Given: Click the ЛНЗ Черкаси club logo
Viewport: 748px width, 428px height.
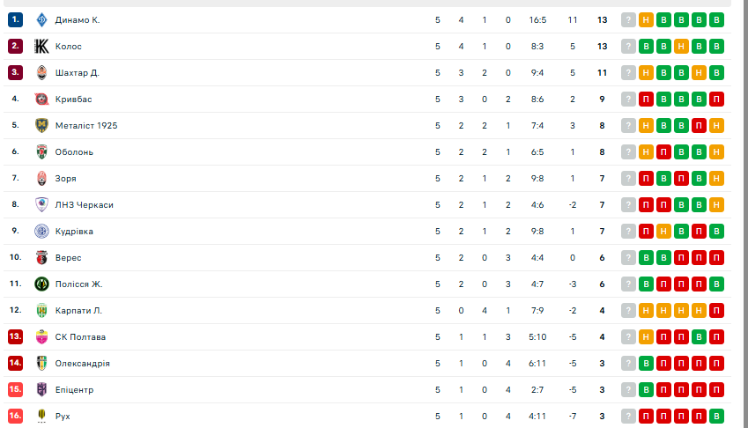Looking at the screenshot, I should pos(41,205).
